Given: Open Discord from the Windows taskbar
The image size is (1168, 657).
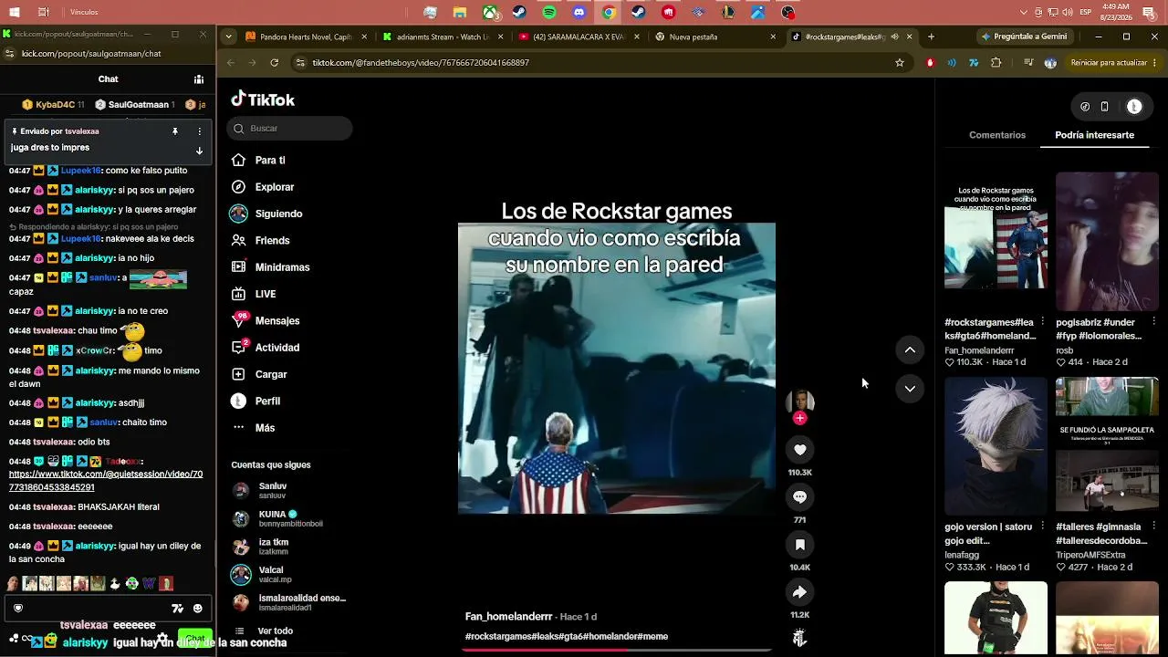Looking at the screenshot, I should pyautogui.click(x=579, y=13).
